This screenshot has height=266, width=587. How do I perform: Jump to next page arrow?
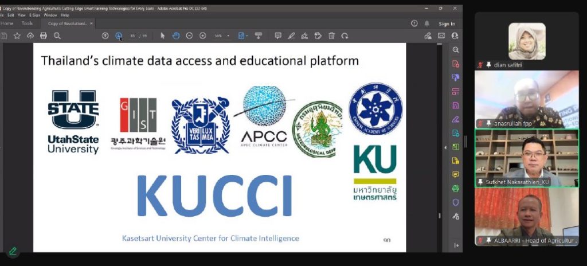(x=119, y=36)
